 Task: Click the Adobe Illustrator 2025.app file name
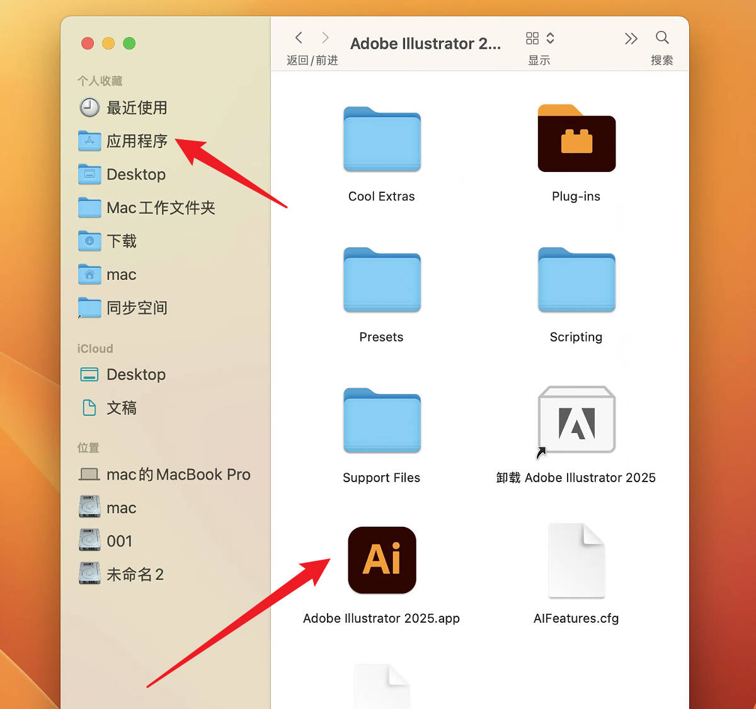382,618
